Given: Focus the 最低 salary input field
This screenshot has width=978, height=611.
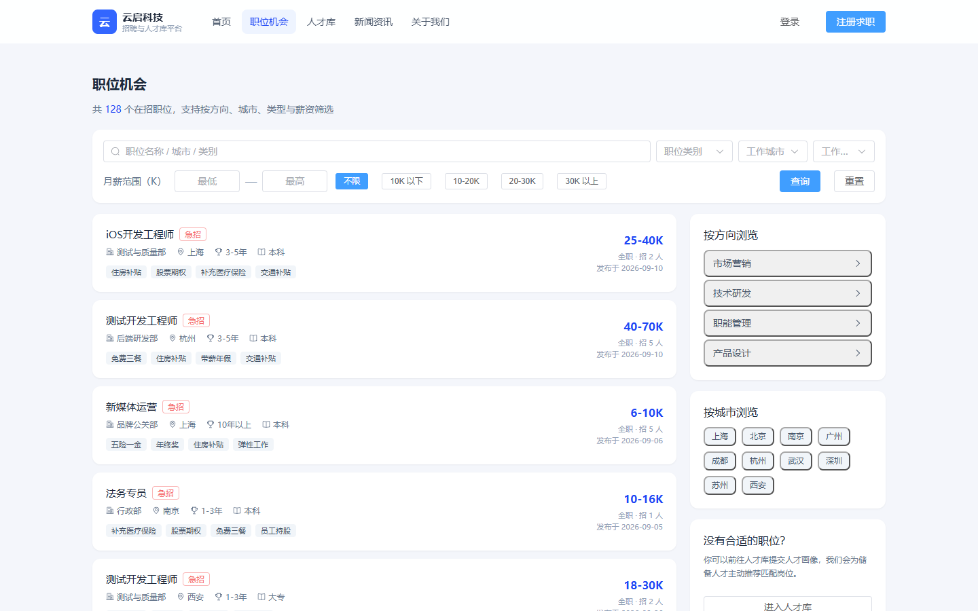Looking at the screenshot, I should [207, 181].
